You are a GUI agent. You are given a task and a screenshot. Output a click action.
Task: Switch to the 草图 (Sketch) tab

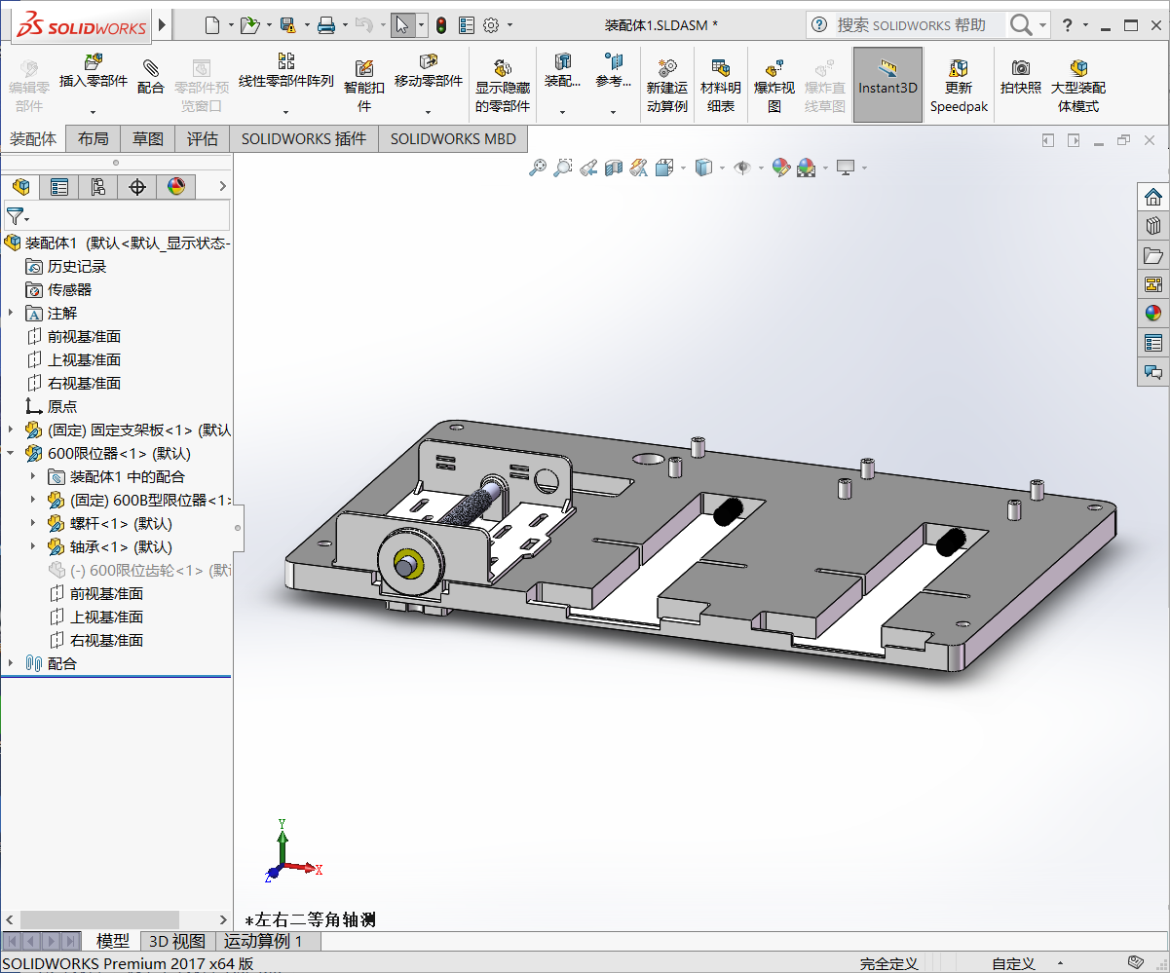[148, 139]
